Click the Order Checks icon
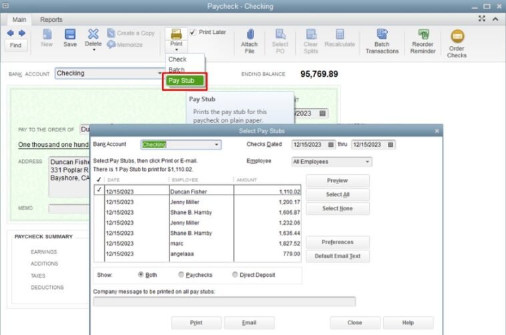Viewport: 506px width, 335px height. click(457, 36)
